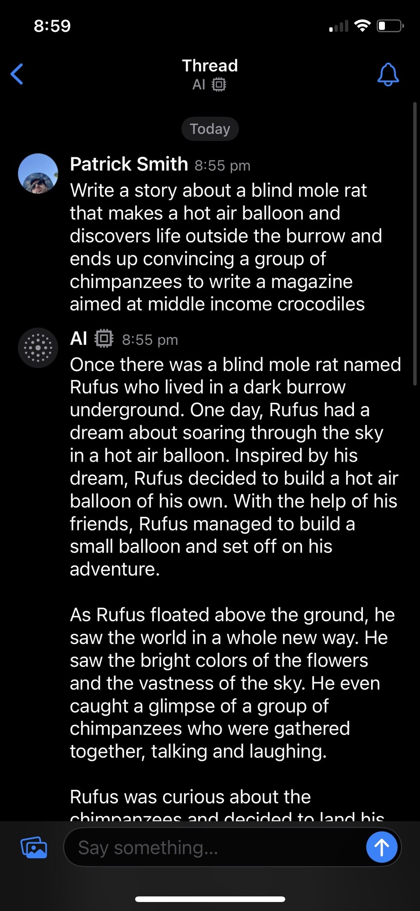Tap the 8:55 pm timestamp on AI reply
Image resolution: width=420 pixels, height=911 pixels.
pos(150,340)
